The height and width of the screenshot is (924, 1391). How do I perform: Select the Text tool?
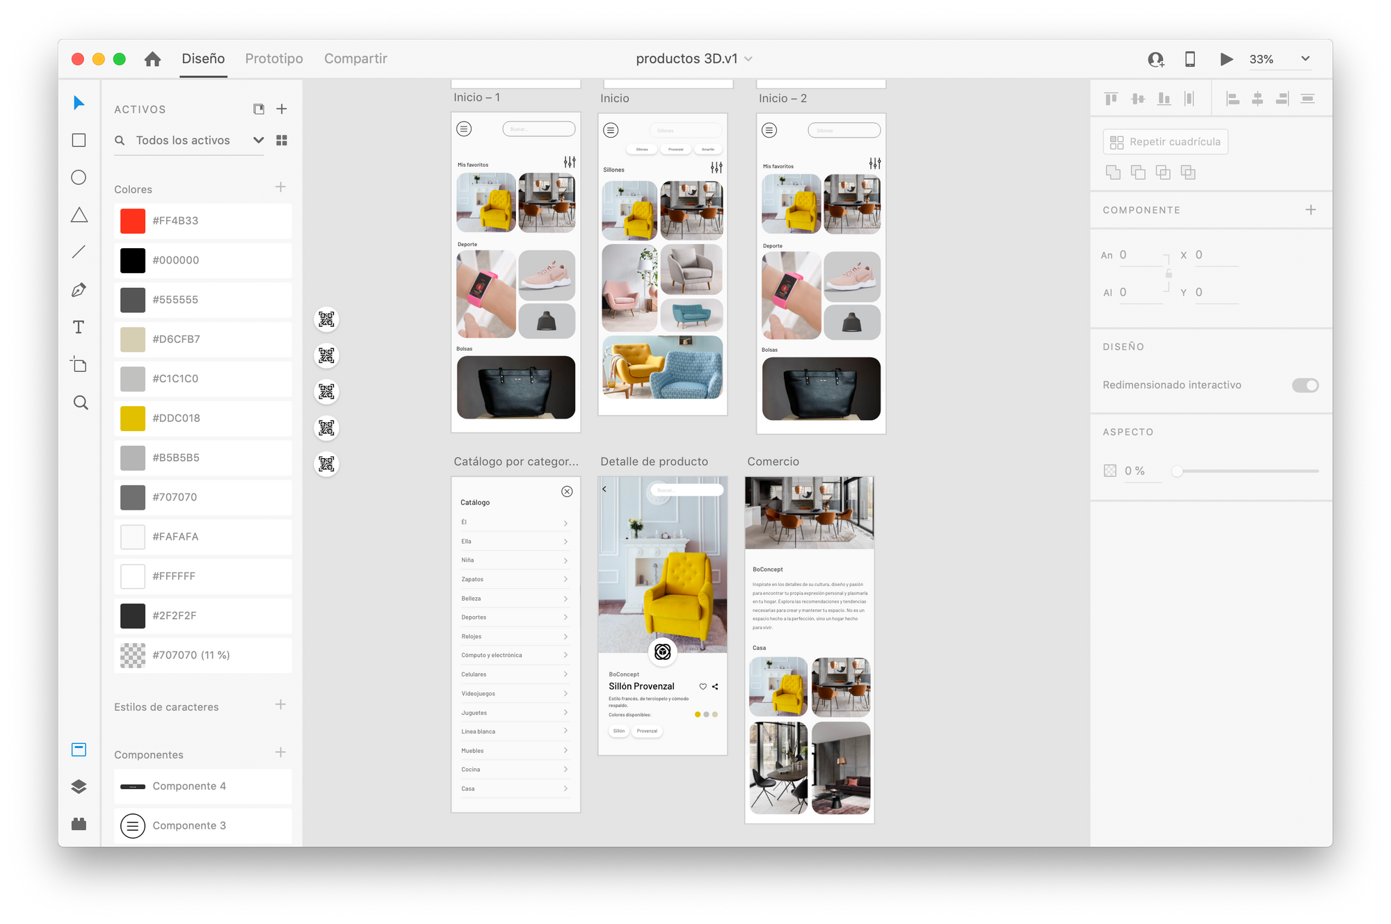click(x=79, y=327)
